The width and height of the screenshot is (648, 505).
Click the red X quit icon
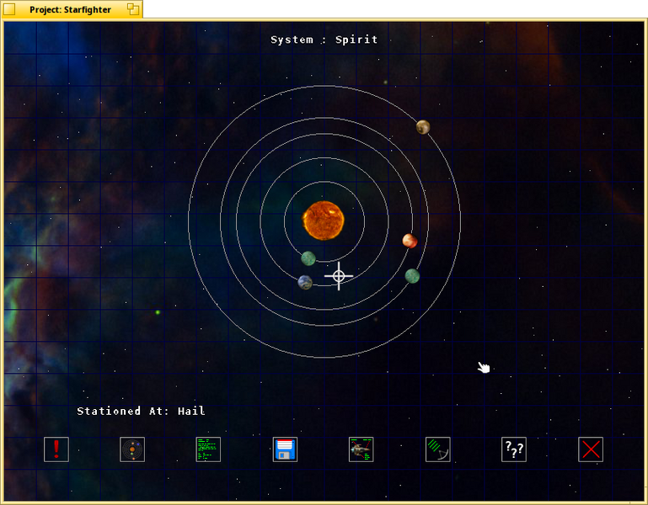pos(591,449)
